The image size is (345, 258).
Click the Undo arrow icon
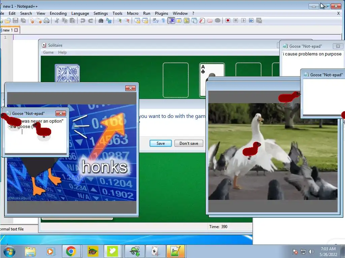click(x=83, y=20)
